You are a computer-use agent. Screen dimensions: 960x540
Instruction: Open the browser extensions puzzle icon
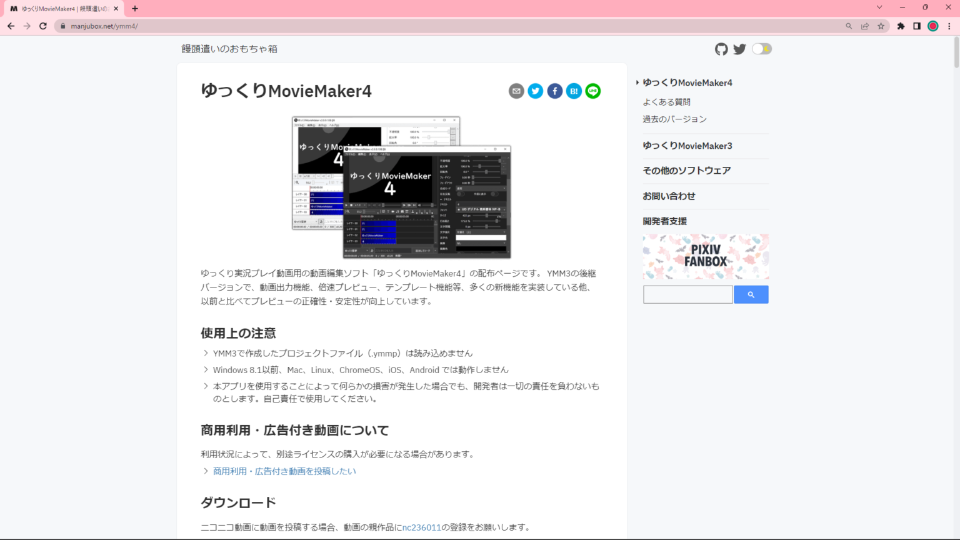(901, 26)
